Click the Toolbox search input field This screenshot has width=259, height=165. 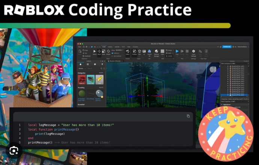(94, 69)
